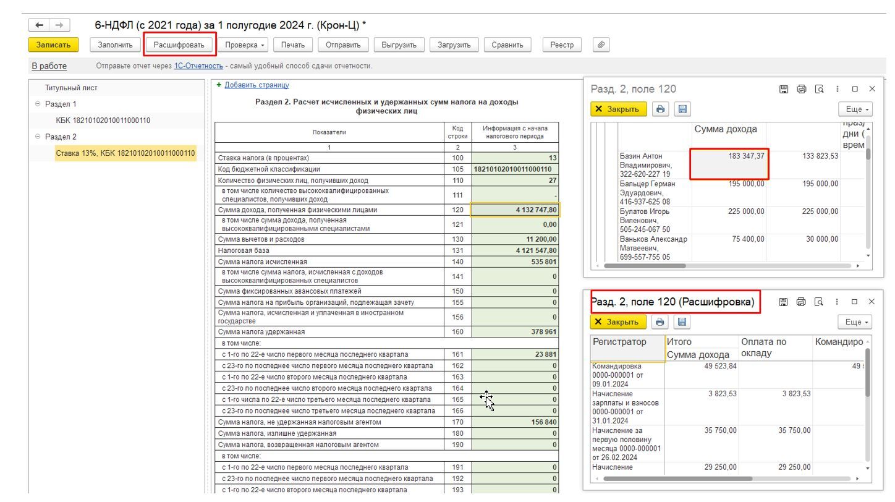Screen dimensions: 895x502
Task: Click the Добавить страницу link
Action: click(257, 85)
